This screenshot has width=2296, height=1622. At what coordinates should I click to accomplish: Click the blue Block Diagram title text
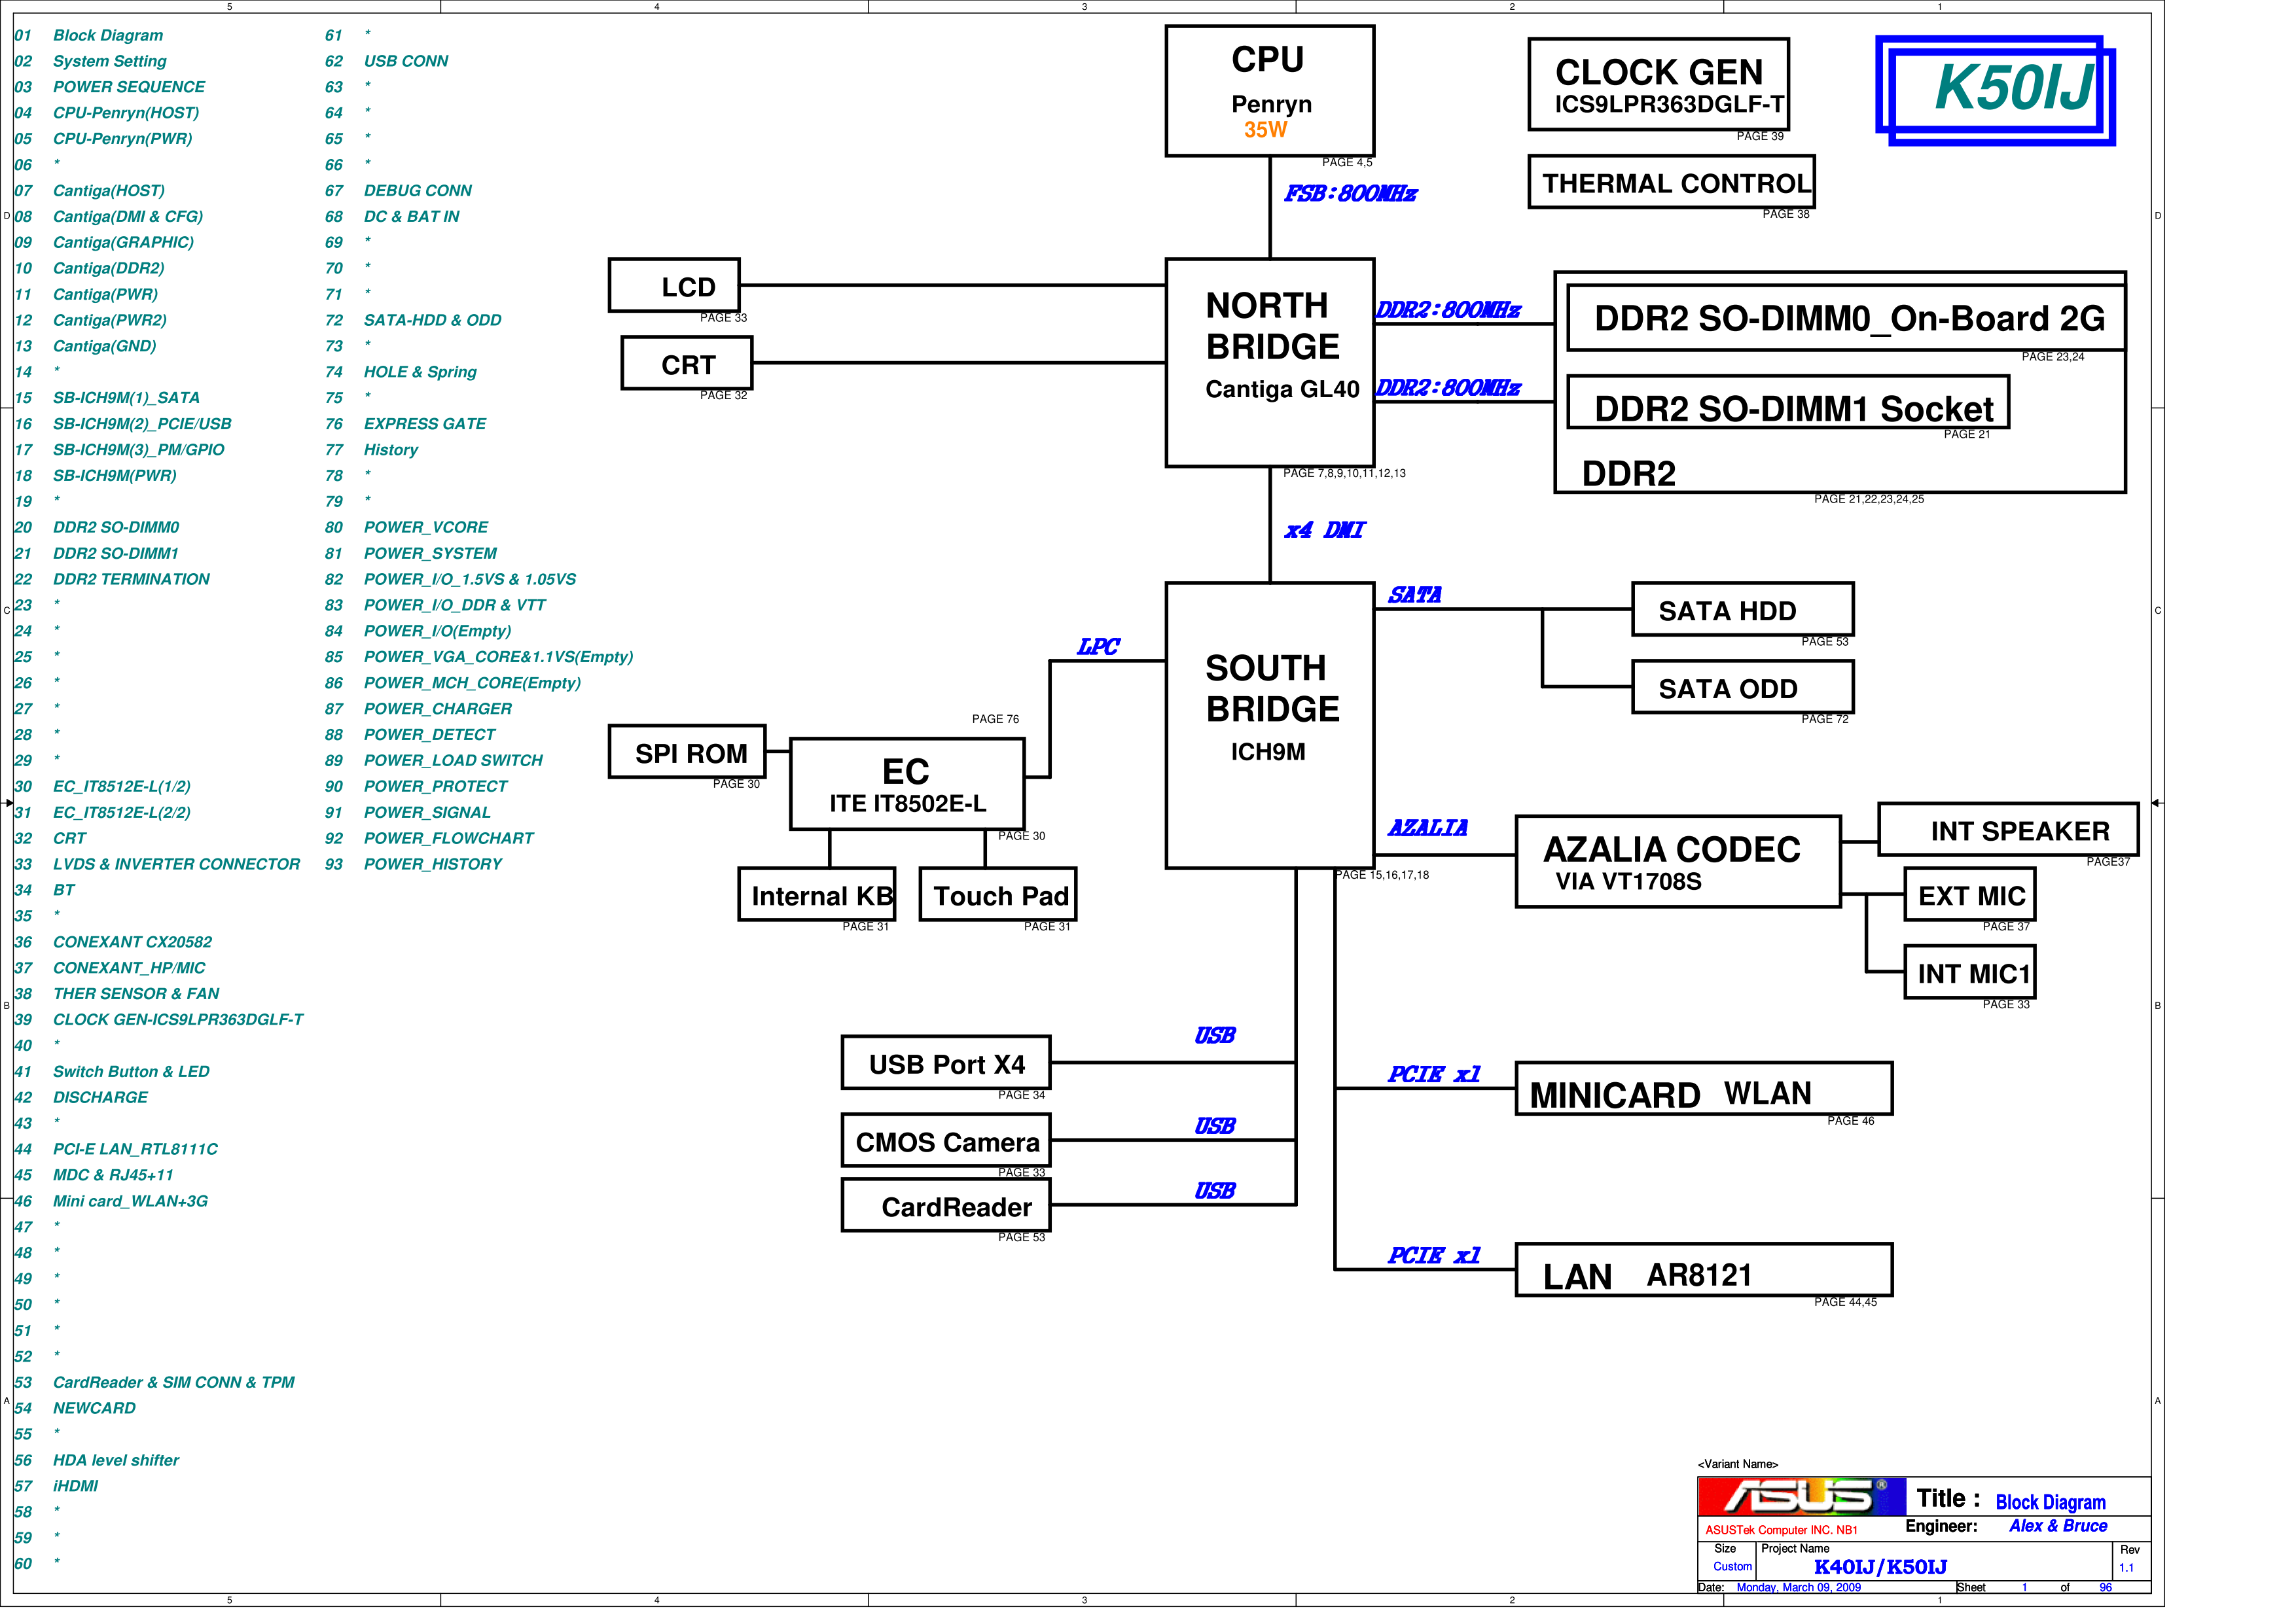pyautogui.click(x=2050, y=1503)
